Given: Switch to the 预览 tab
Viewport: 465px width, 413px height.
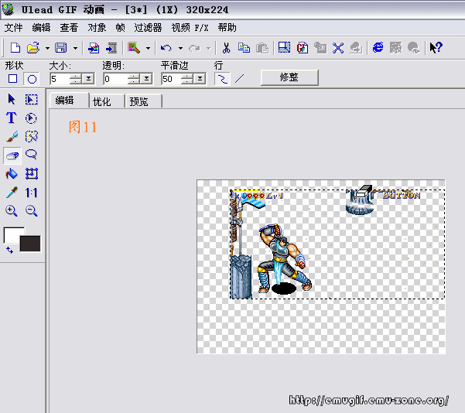Looking at the screenshot, I should click(x=143, y=101).
